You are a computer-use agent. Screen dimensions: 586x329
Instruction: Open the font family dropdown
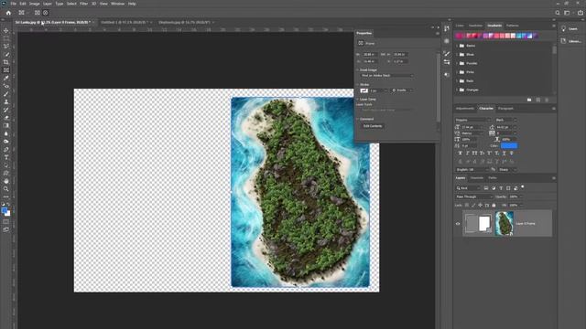pyautogui.click(x=473, y=120)
